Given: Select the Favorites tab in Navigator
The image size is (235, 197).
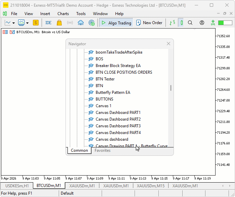Looking at the screenshot, I should (102, 150).
